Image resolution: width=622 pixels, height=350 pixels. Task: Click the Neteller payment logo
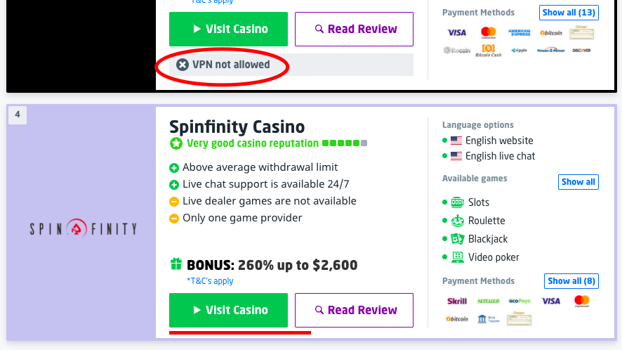click(x=488, y=301)
